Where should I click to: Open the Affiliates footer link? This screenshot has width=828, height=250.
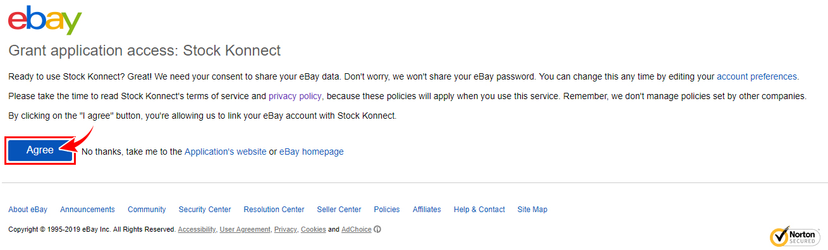point(427,210)
